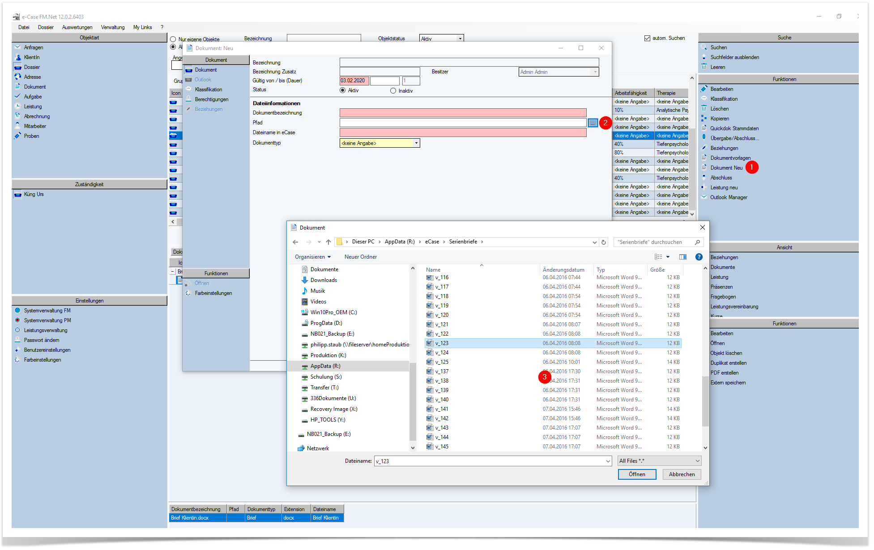Click Neuer Ordner in file dialog
874x550 pixels.
pyautogui.click(x=361, y=257)
